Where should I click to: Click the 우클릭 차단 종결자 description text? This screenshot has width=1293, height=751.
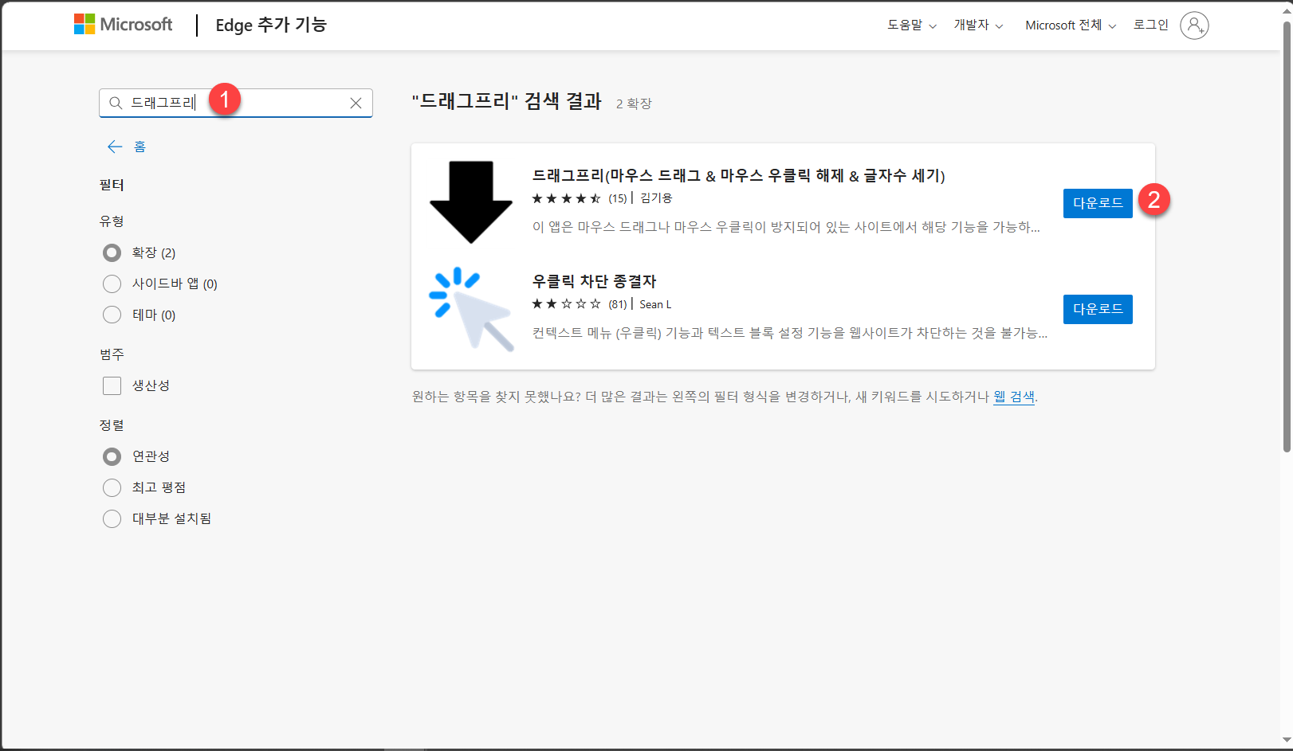pos(790,333)
